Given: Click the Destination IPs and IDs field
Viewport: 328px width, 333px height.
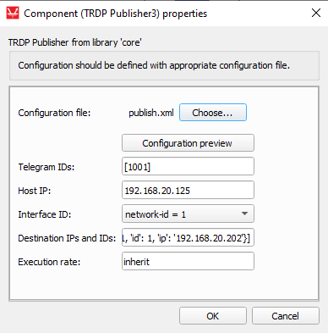Looking at the screenshot, I should coord(188,237).
